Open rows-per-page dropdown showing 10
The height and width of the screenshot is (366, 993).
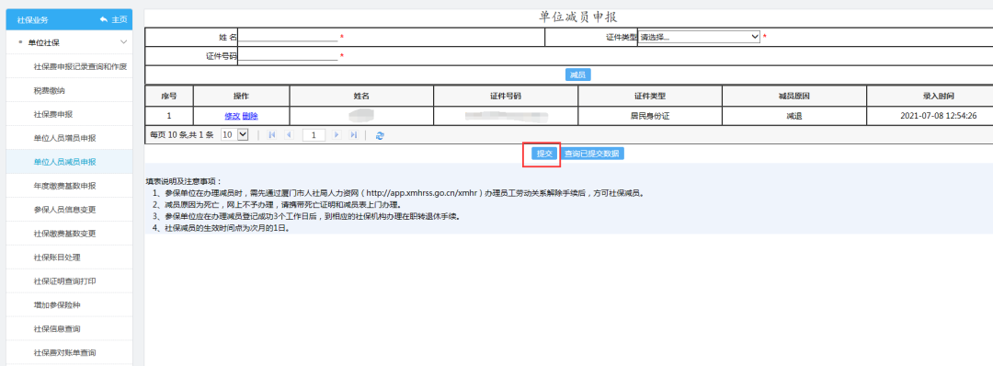click(235, 135)
